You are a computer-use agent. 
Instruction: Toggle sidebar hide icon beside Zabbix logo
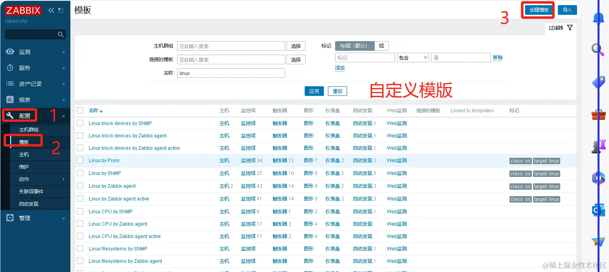click(x=61, y=11)
